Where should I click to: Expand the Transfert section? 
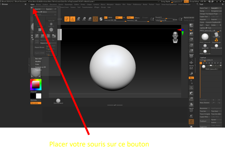[38, 70]
